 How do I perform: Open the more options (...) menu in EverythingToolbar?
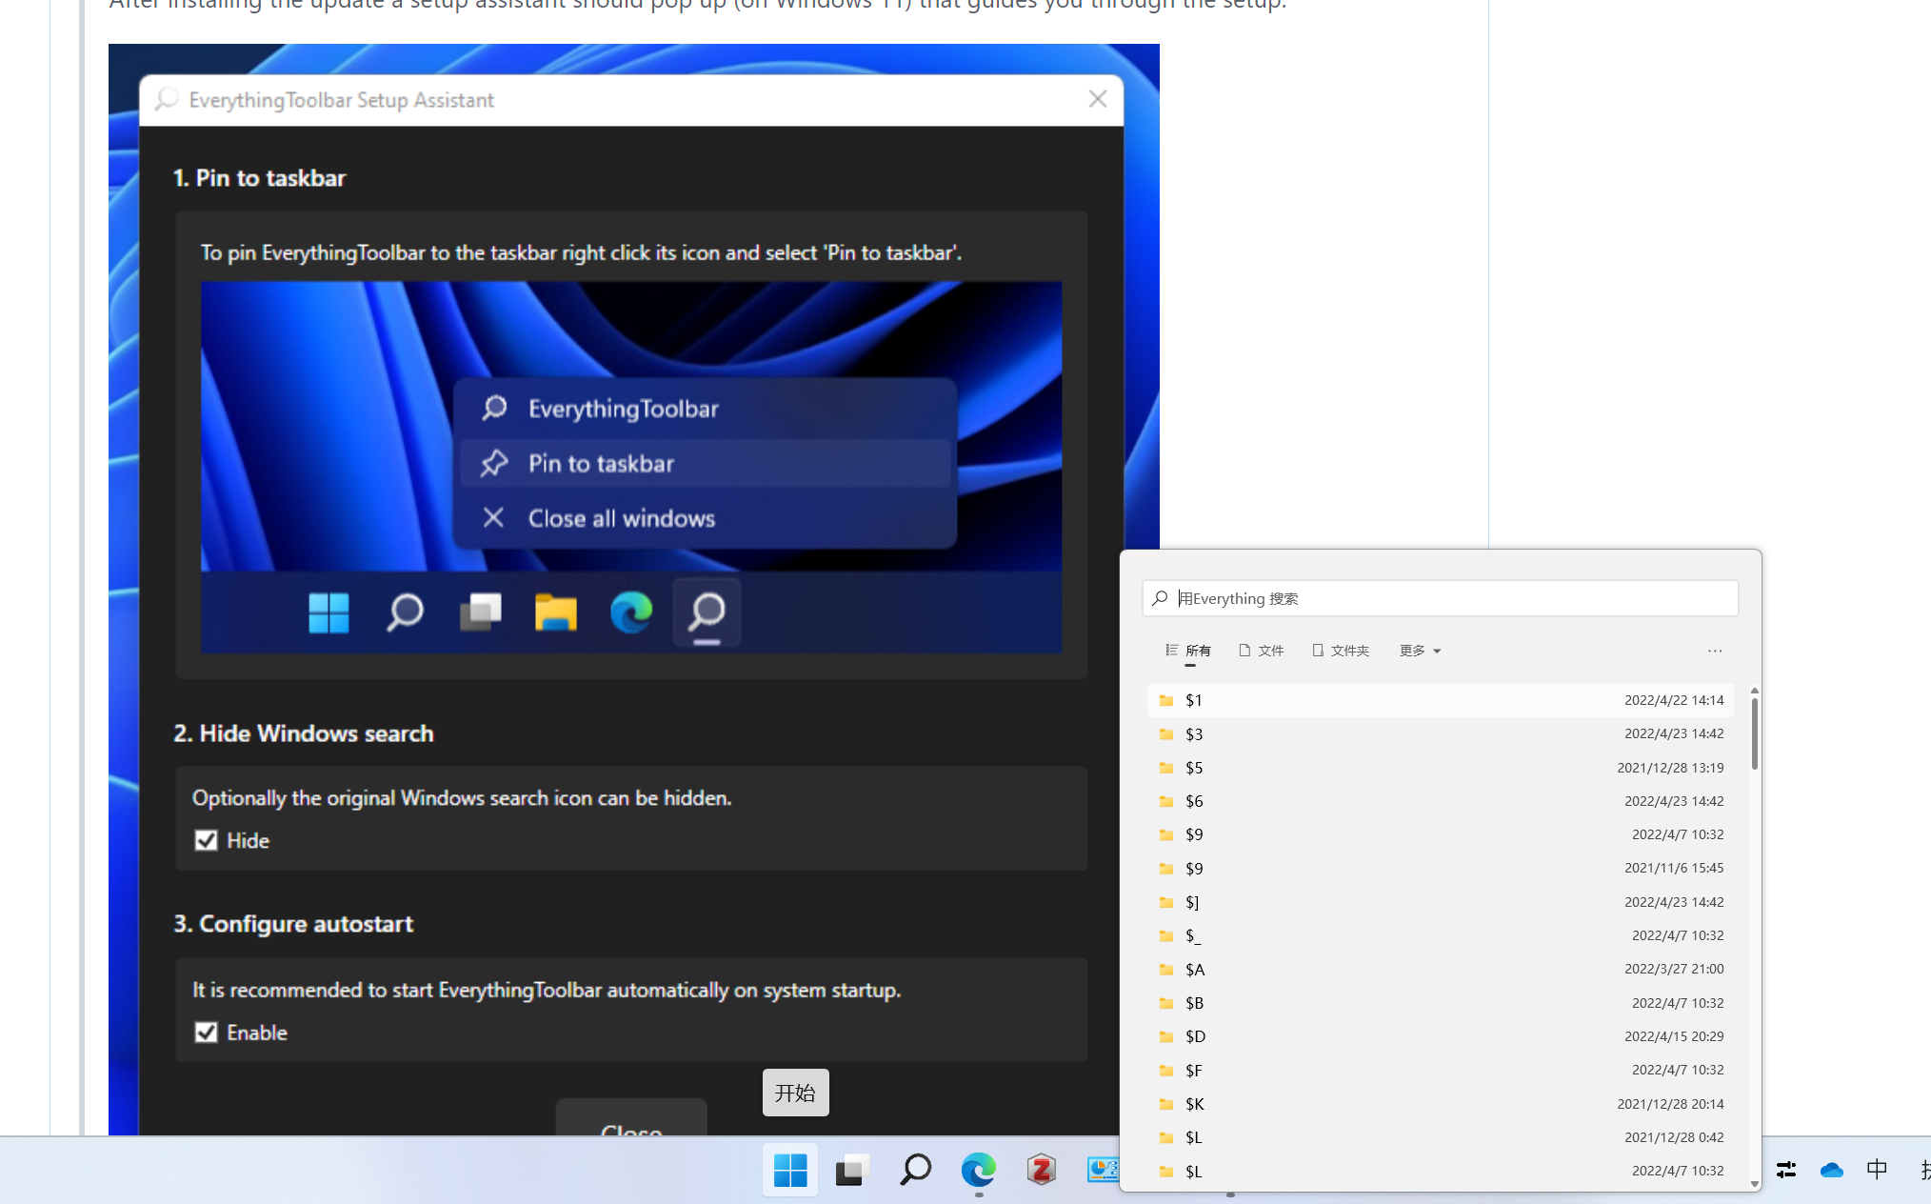pos(1715,652)
